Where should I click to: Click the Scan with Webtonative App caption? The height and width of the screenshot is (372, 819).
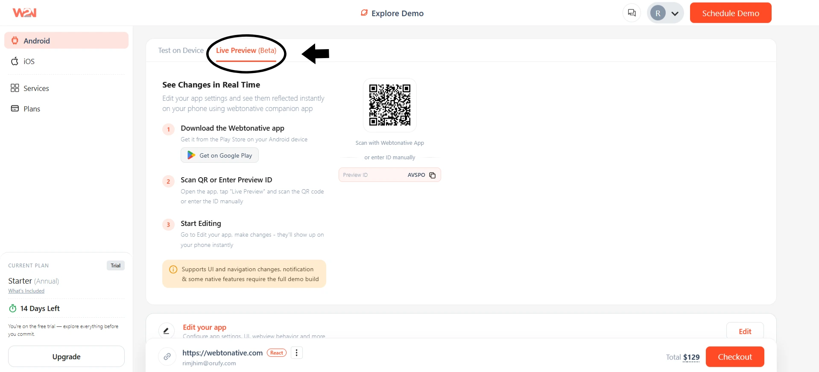[390, 143]
